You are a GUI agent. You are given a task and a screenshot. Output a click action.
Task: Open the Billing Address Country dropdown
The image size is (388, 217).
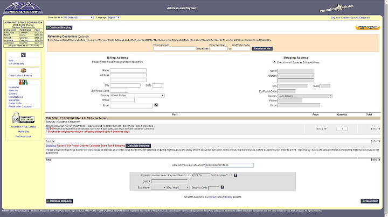coord(137,96)
